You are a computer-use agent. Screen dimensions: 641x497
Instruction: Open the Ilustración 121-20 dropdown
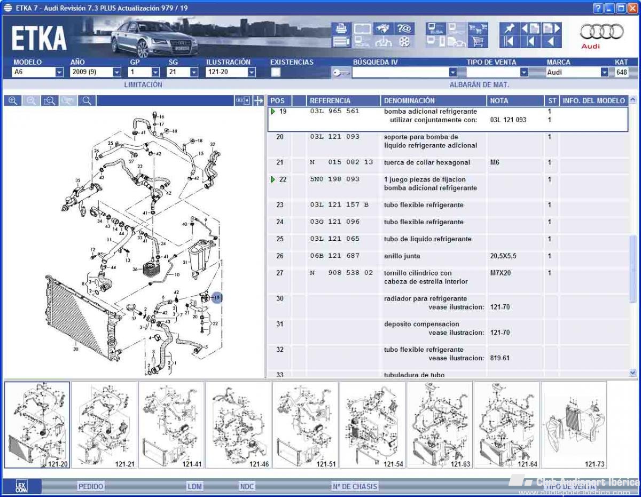coord(251,73)
